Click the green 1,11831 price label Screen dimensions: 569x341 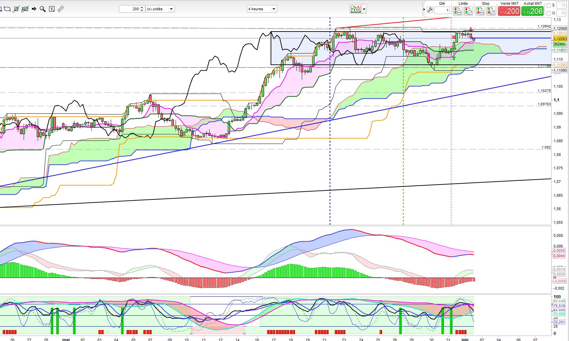560,50
